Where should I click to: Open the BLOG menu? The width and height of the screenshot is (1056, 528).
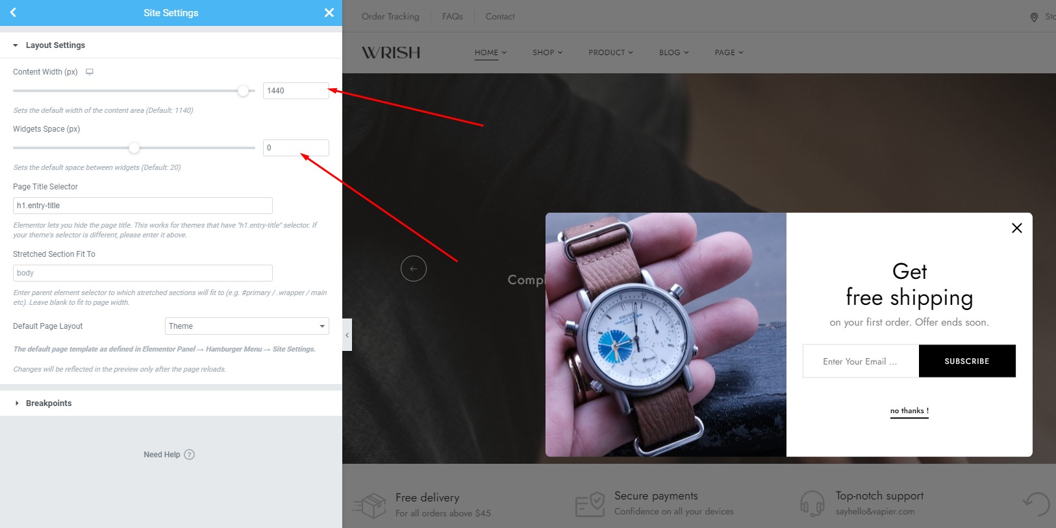pyautogui.click(x=673, y=53)
